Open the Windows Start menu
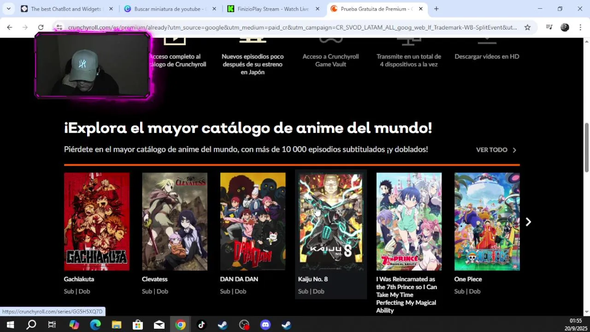 (10, 325)
